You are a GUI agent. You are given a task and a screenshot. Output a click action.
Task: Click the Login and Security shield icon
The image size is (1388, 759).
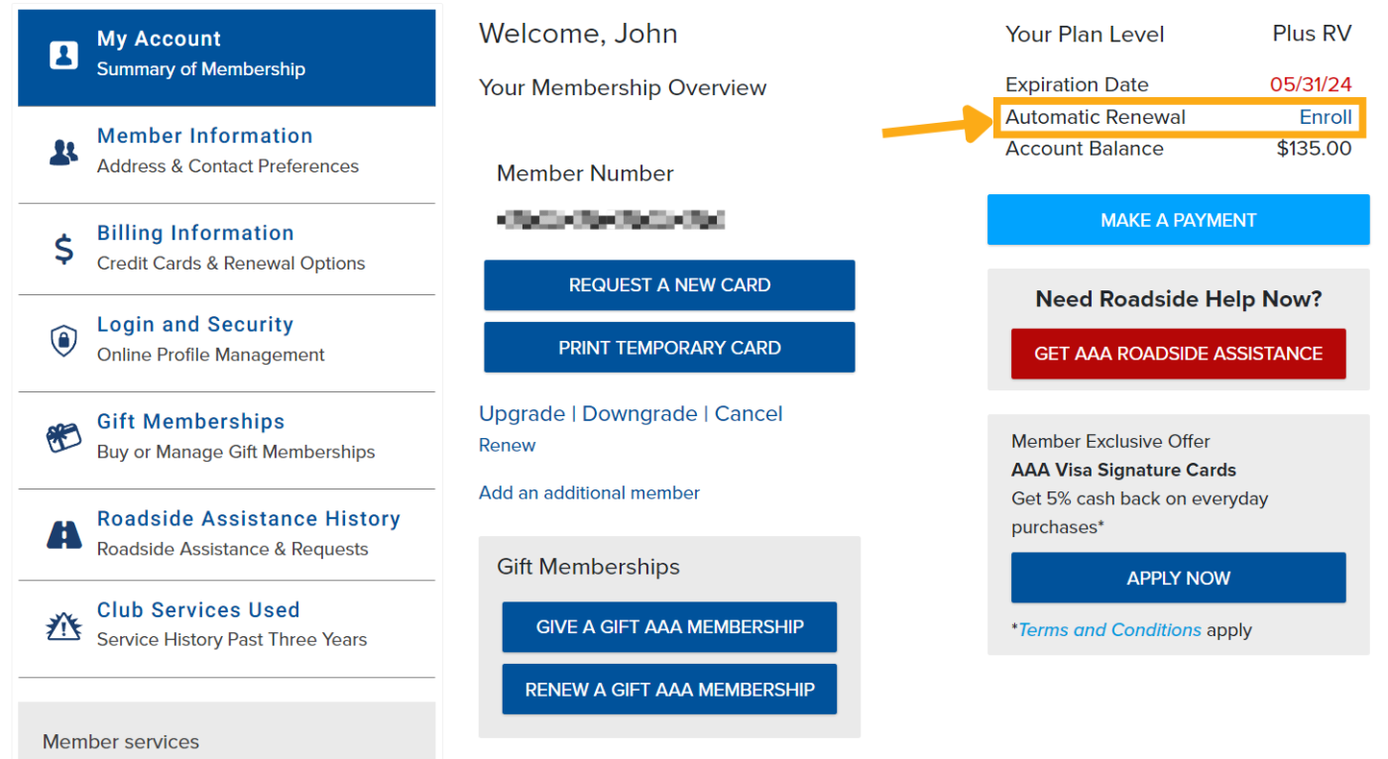pos(63,341)
